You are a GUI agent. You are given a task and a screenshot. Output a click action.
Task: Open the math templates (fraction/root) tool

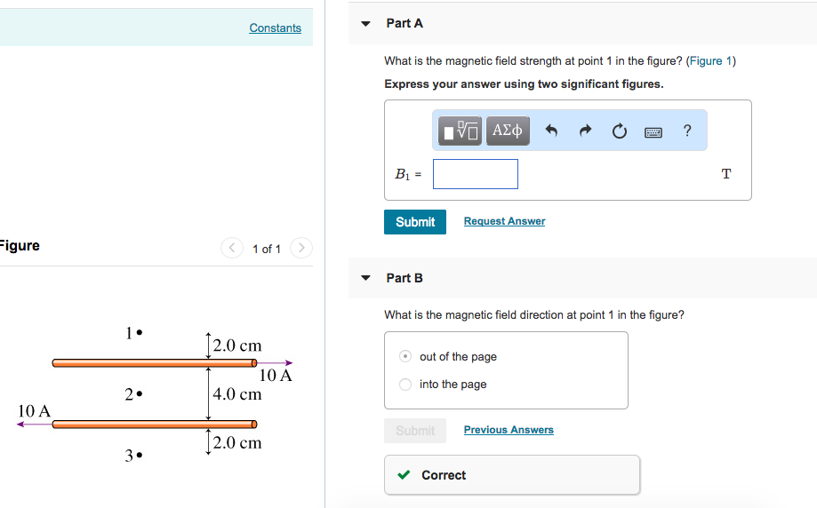(460, 131)
